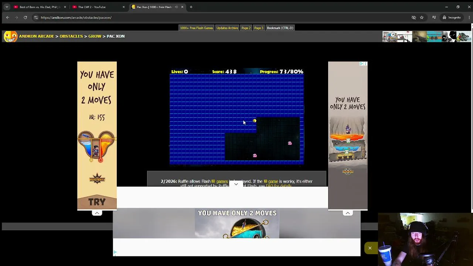Click the Bookmark (CTRL-D) button

tap(280, 28)
